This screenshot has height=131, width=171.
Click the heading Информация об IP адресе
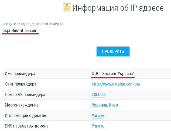[x=118, y=8]
